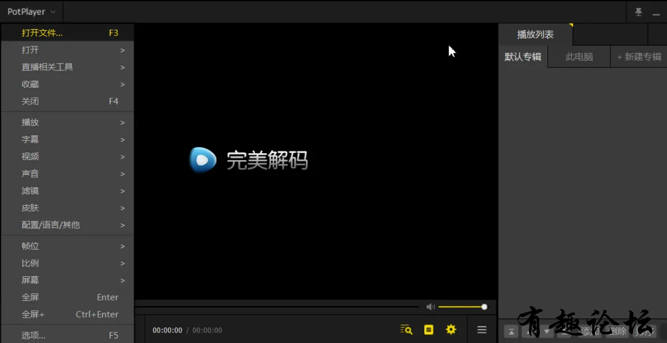Image resolution: width=667 pixels, height=343 pixels.
Task: Choose 打开文件... from the menu
Action: point(68,33)
